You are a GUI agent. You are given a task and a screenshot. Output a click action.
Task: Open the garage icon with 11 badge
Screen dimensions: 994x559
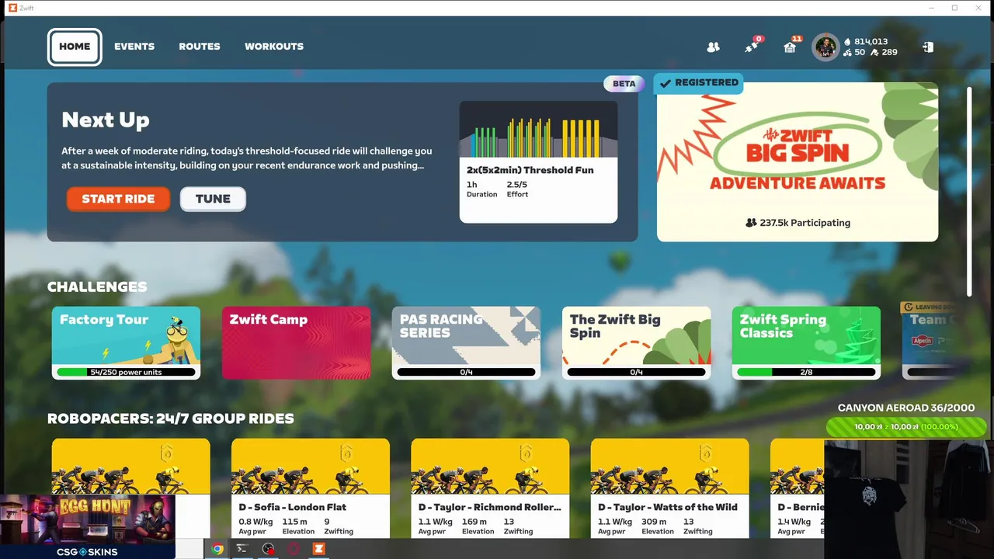pyautogui.click(x=790, y=47)
